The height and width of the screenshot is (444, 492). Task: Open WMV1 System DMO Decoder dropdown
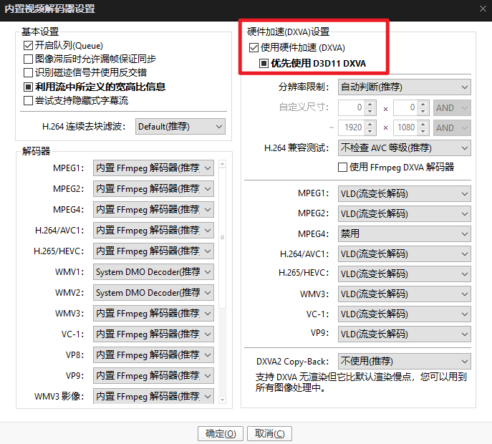[x=153, y=272]
